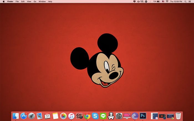Click the Wi-Fi status icon
The width and height of the screenshot is (194, 121).
(x=167, y=1)
